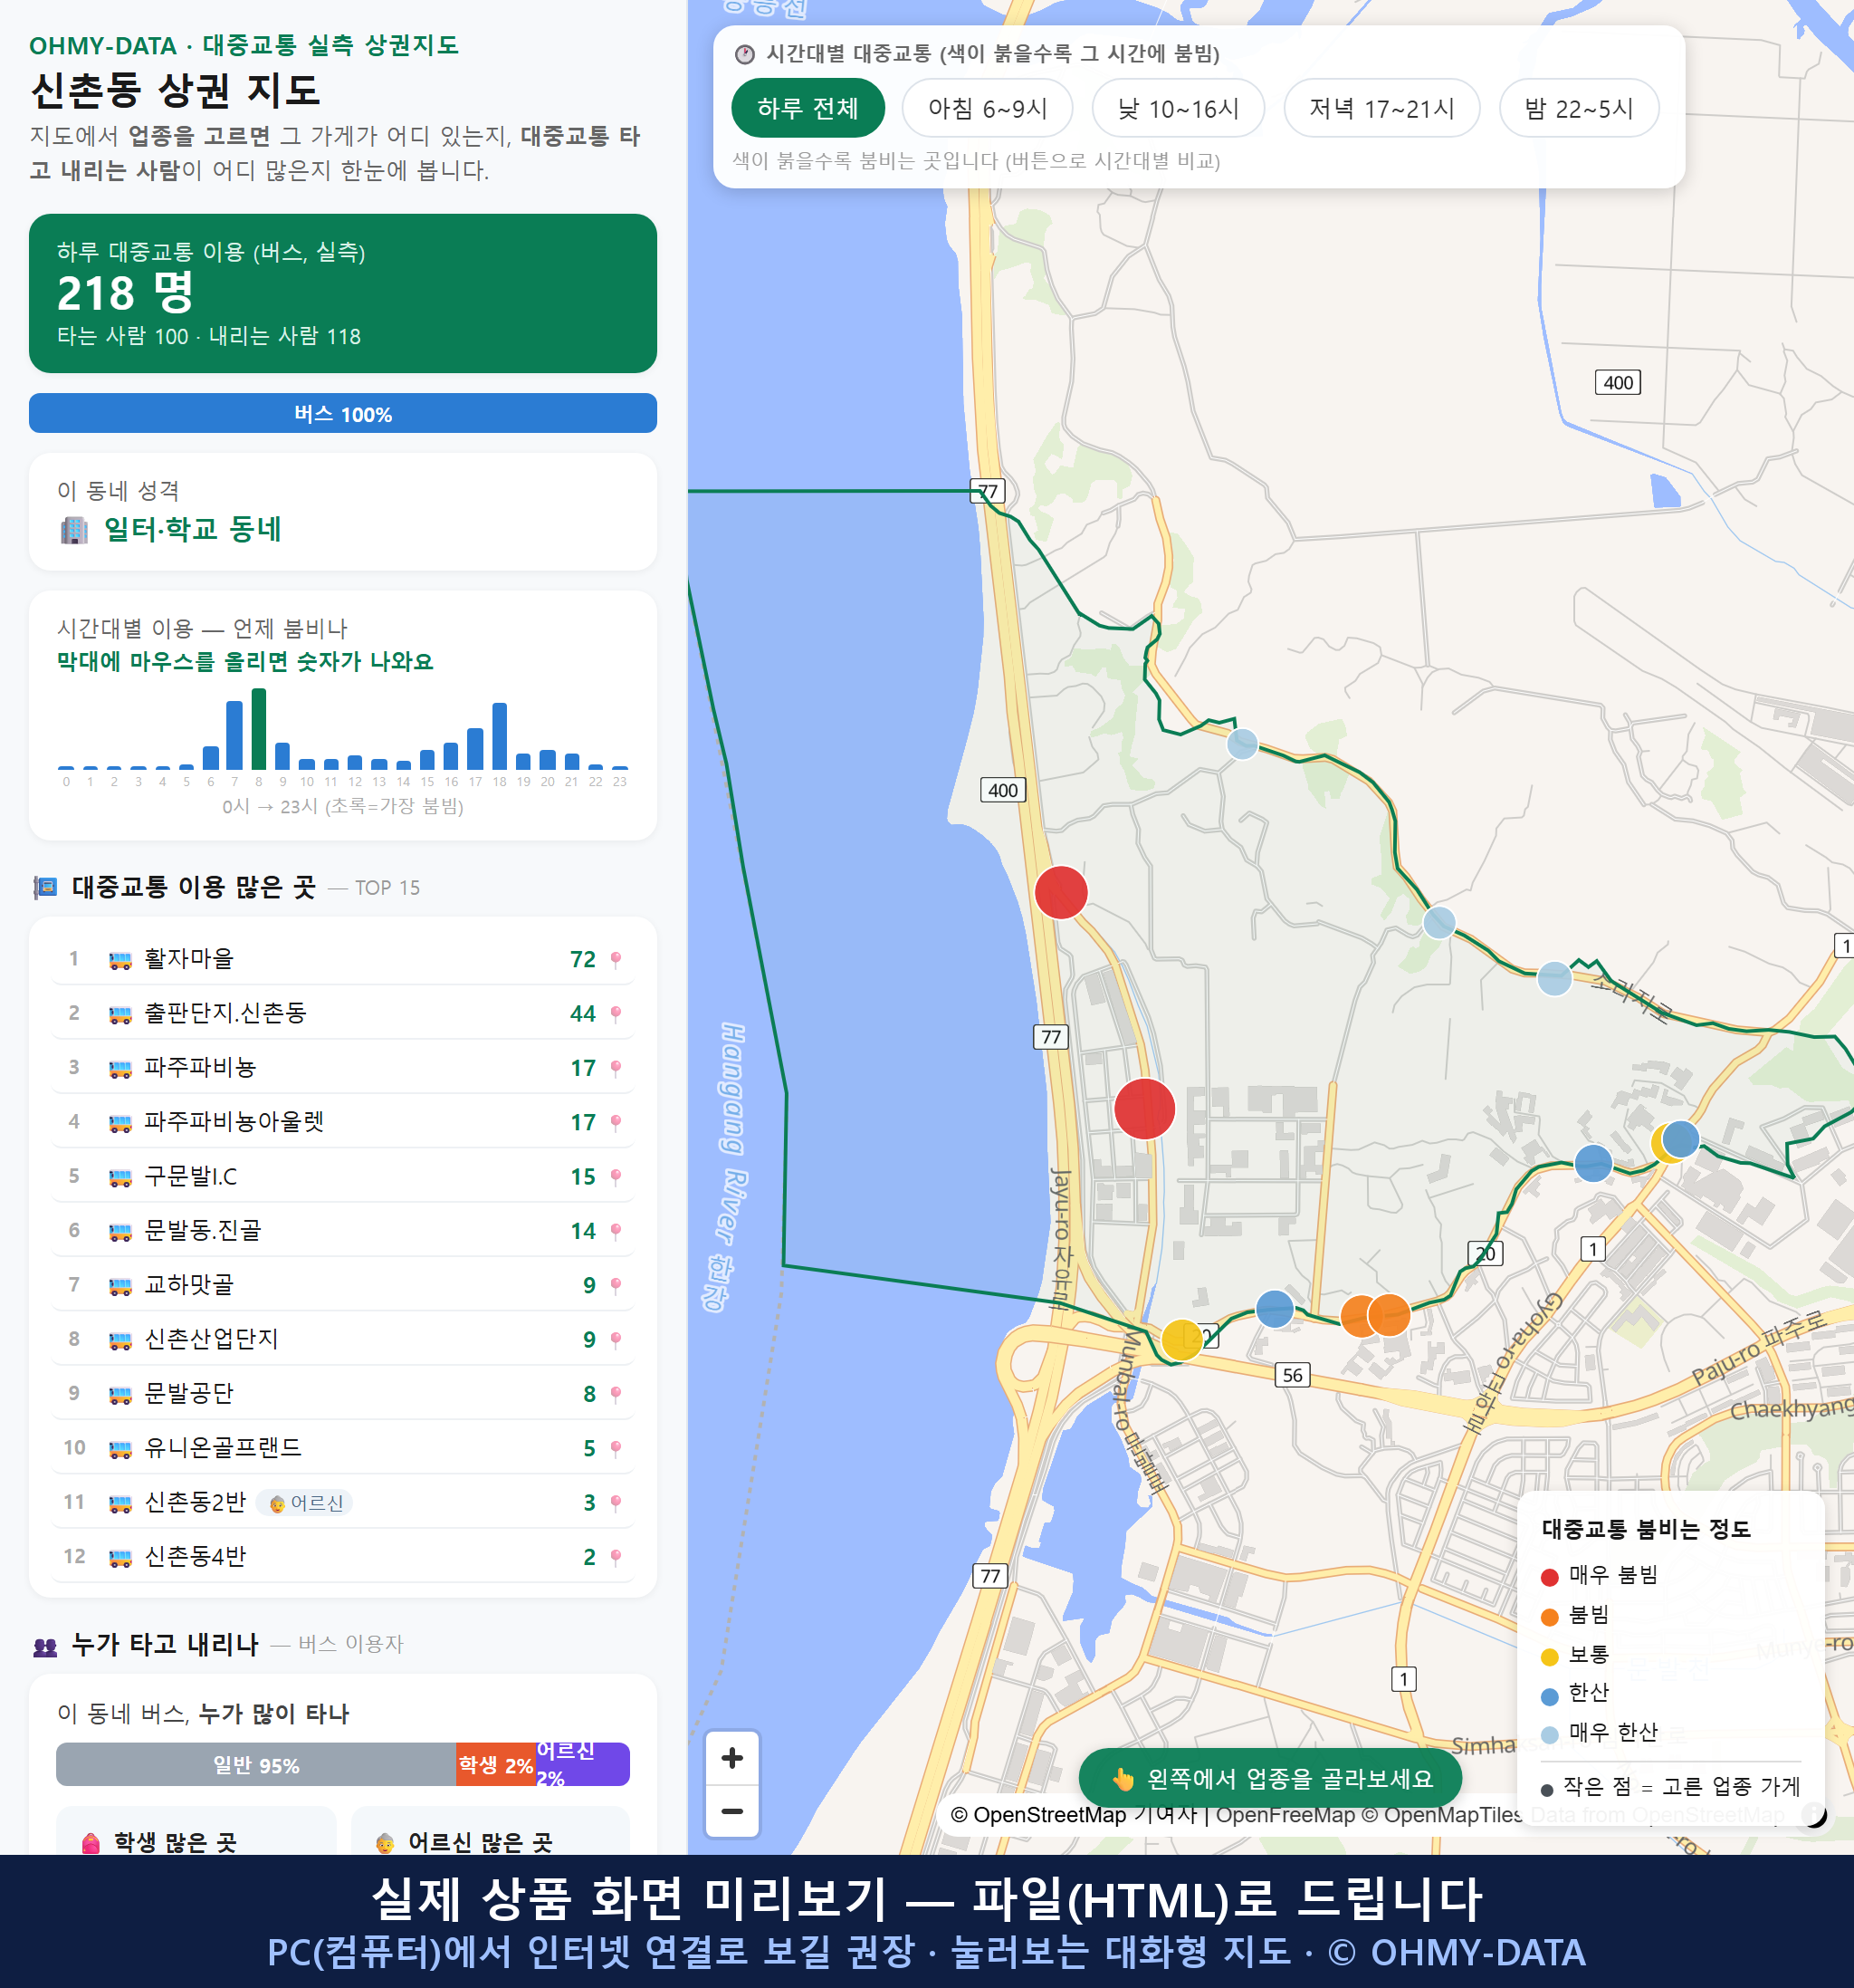This screenshot has width=1854, height=1988.
Task: Click the attribution info icon on the map
Action: click(1814, 1814)
